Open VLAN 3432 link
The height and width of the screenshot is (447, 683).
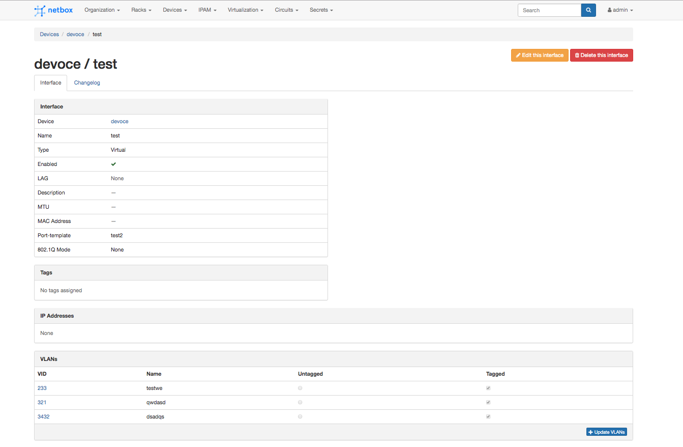(43, 416)
